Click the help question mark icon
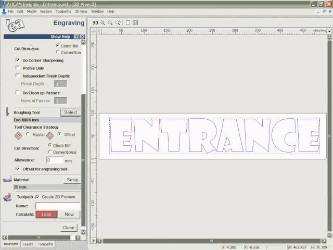333x250 pixels. [x=76, y=36]
